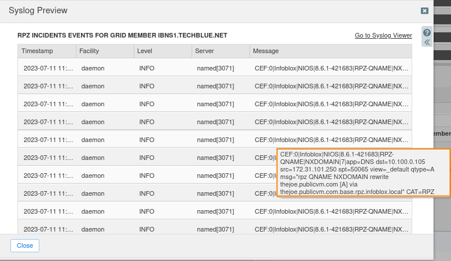The height and width of the screenshot is (261, 451).
Task: Click the Server column header
Action: [x=221, y=51]
